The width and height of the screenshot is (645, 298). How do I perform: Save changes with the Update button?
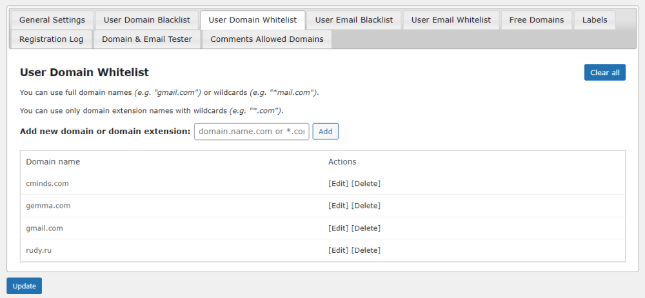point(24,286)
